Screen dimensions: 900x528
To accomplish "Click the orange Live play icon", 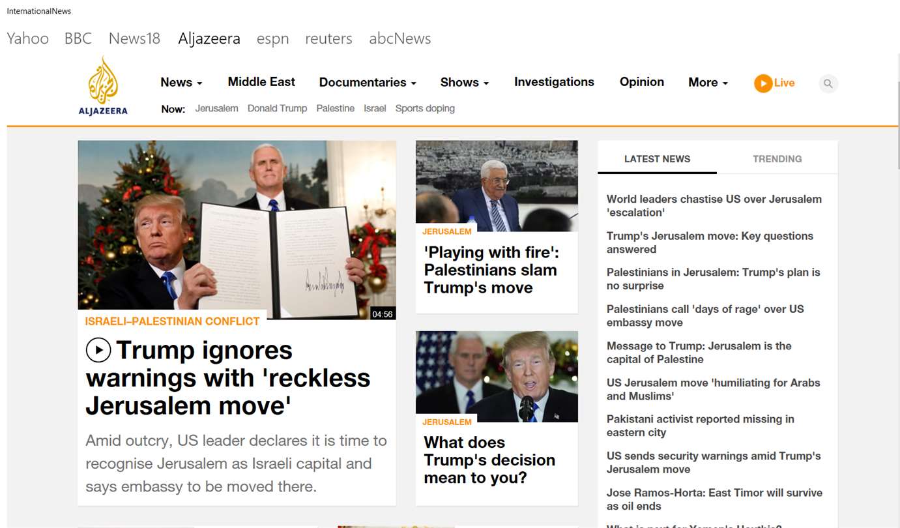I will pos(763,83).
